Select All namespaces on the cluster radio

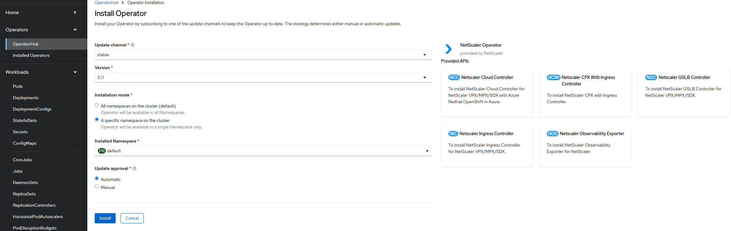point(97,105)
